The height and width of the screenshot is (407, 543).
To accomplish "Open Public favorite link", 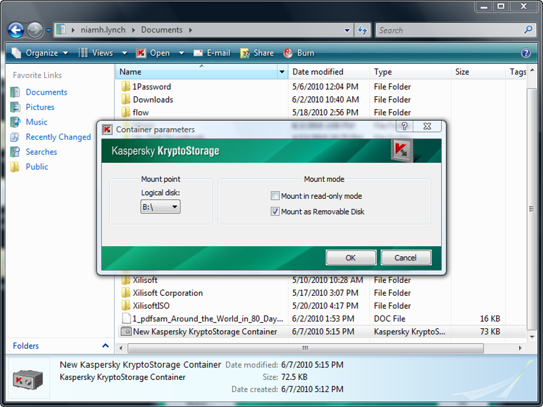I will pyautogui.click(x=37, y=167).
